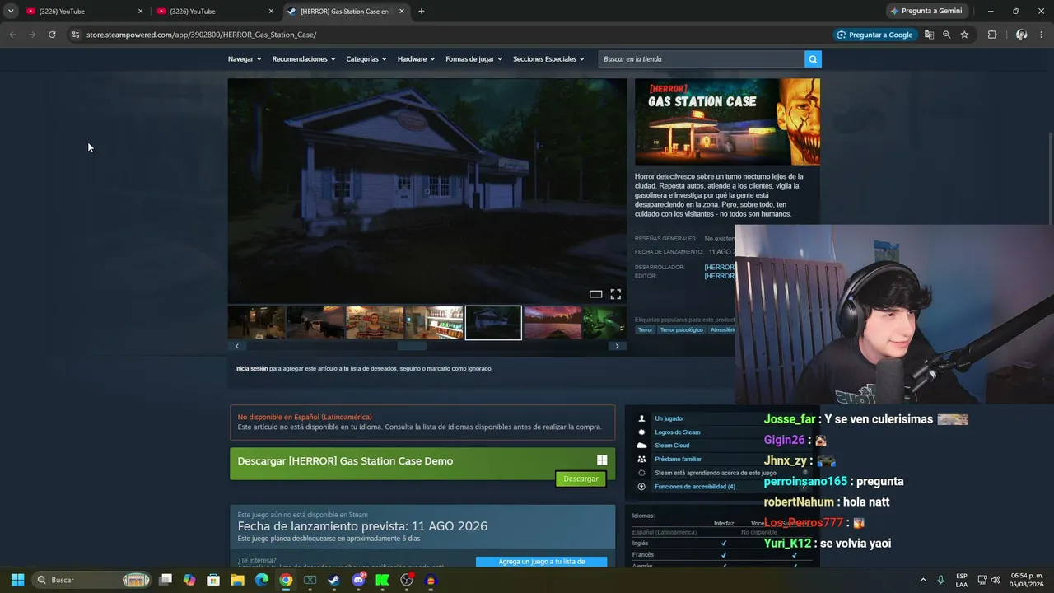
Task: Toggle fullscreen on the screenshot viewer
Action: click(615, 294)
